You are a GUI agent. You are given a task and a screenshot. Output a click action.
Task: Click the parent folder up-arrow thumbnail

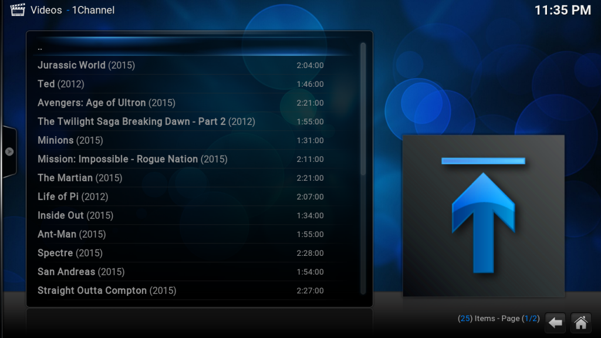click(x=483, y=215)
